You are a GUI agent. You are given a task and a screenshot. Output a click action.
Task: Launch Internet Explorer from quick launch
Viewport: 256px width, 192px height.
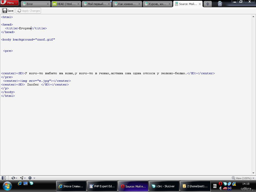20,183
